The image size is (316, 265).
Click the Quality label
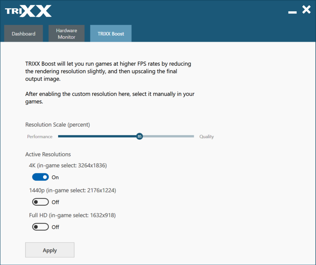pos(207,137)
